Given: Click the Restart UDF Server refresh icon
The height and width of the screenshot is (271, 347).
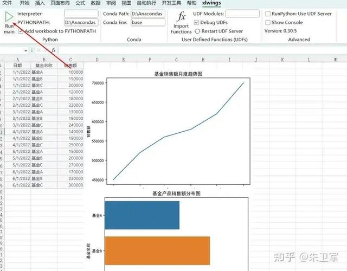Looking at the screenshot, I should 197,31.
